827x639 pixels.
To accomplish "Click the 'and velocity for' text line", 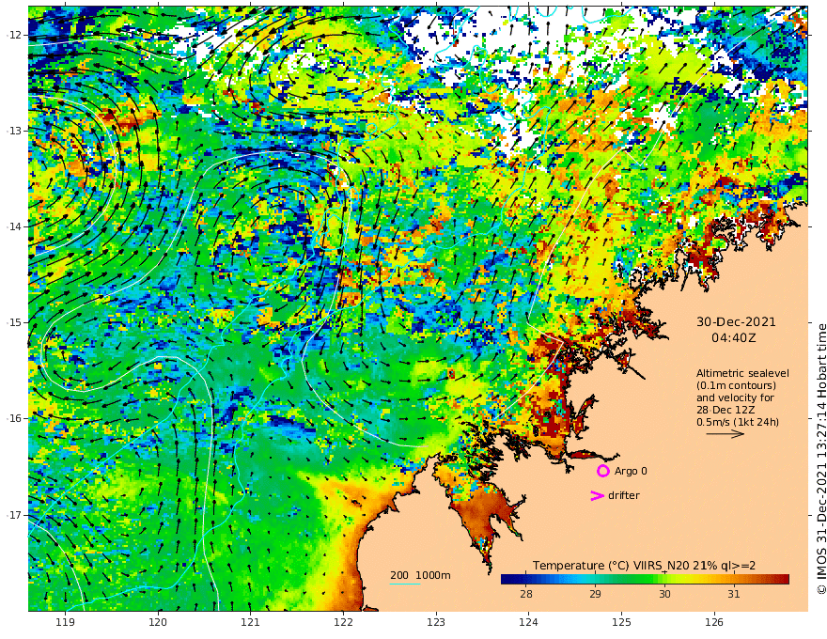I will point(735,397).
